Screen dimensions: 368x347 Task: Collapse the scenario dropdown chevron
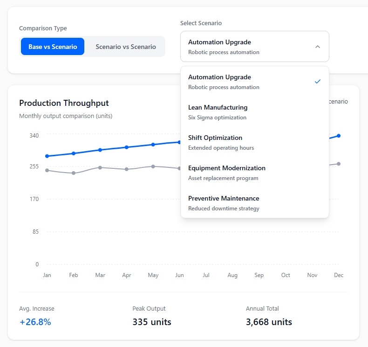[x=318, y=47]
